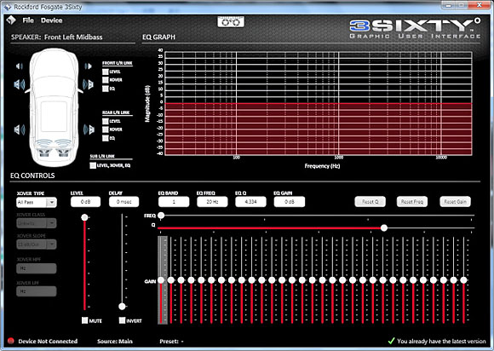Viewport: 494px width, 351px height.
Task: Close the Rockford Fosgate 3Sixty window
Action: click(x=480, y=5)
